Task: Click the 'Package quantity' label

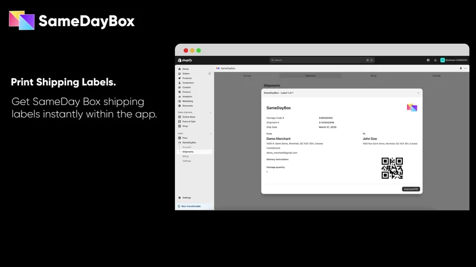Action: [x=275, y=167]
